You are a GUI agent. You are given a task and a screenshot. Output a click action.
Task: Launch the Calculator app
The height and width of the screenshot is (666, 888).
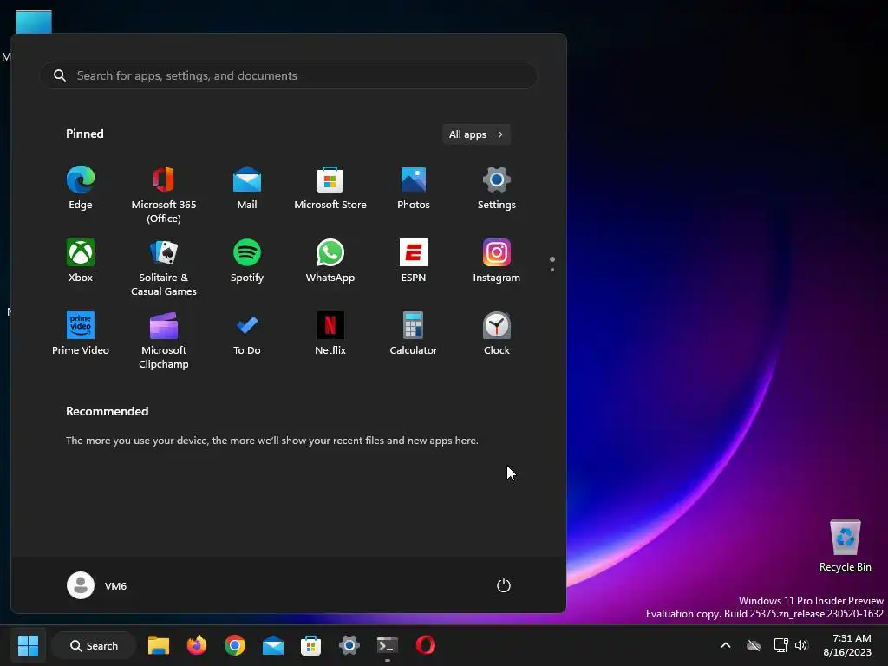coord(414,334)
